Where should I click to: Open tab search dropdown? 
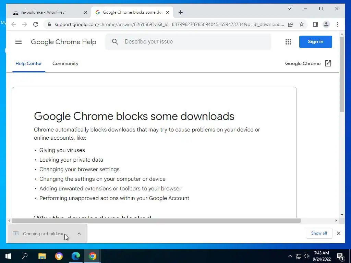click(x=289, y=9)
